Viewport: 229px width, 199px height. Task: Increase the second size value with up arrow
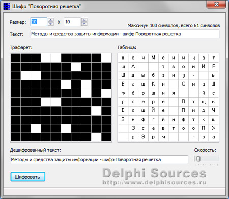(84, 20)
